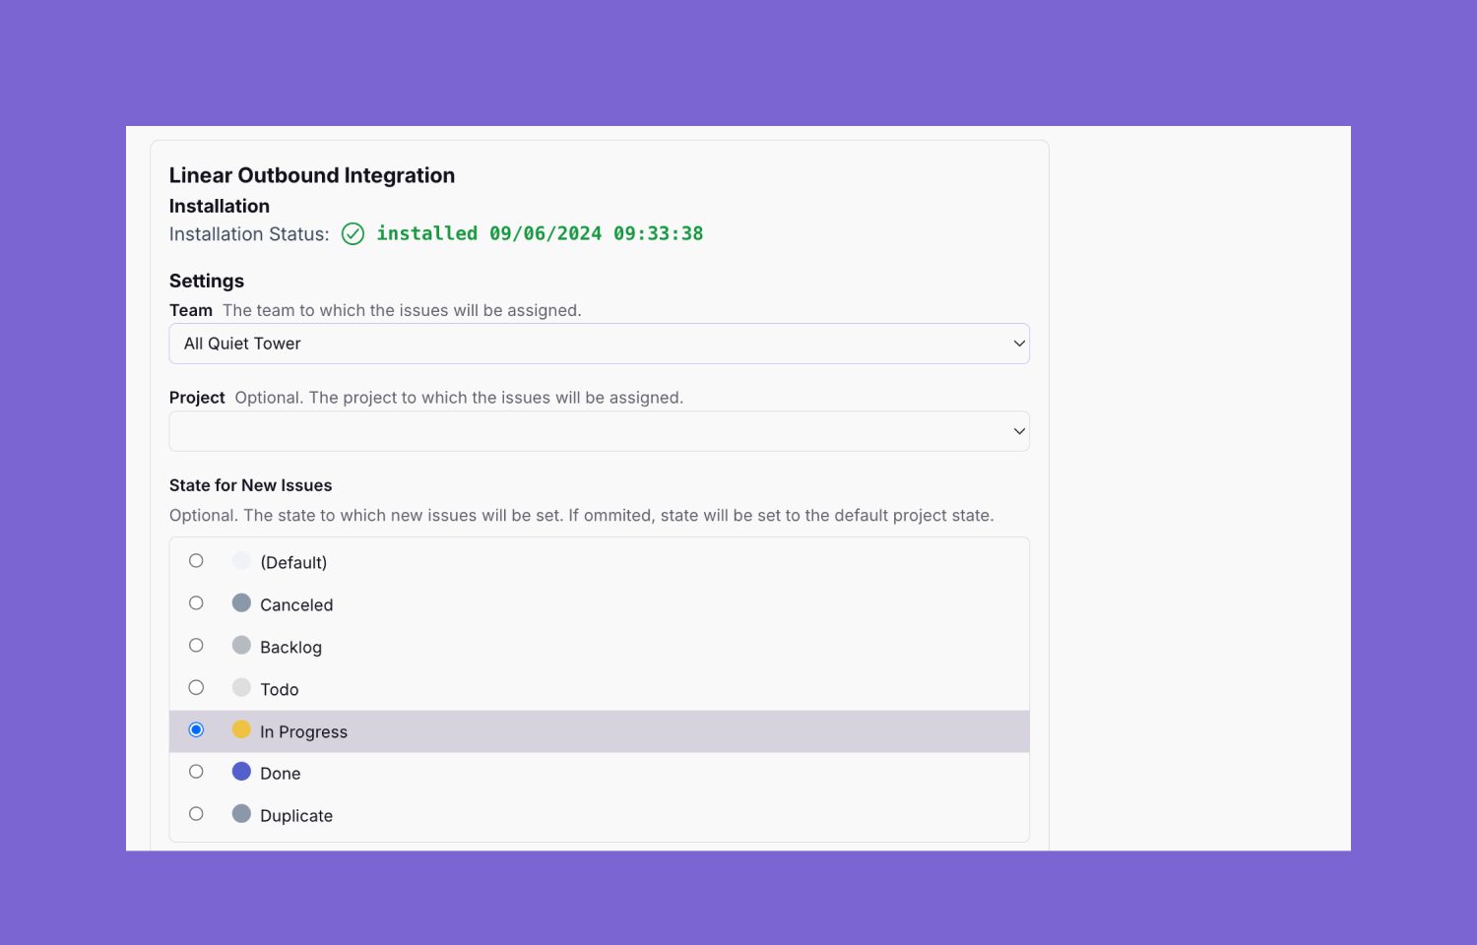Click the bold "Team" field label

click(191, 310)
